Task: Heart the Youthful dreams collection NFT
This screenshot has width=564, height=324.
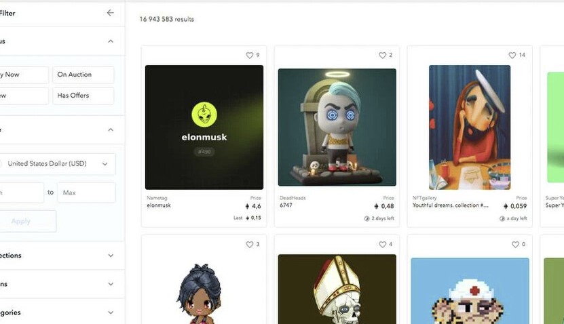Action: pos(512,56)
